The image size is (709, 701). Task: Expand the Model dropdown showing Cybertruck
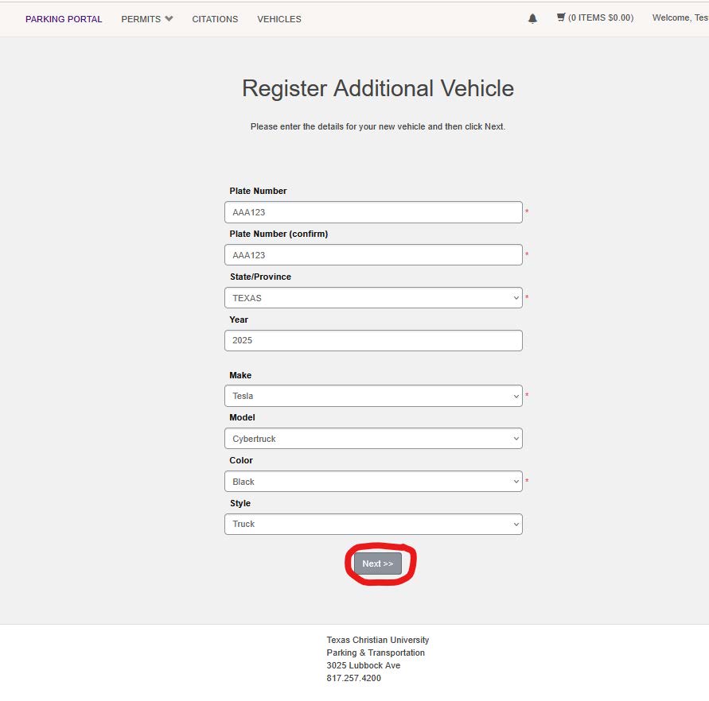click(373, 439)
